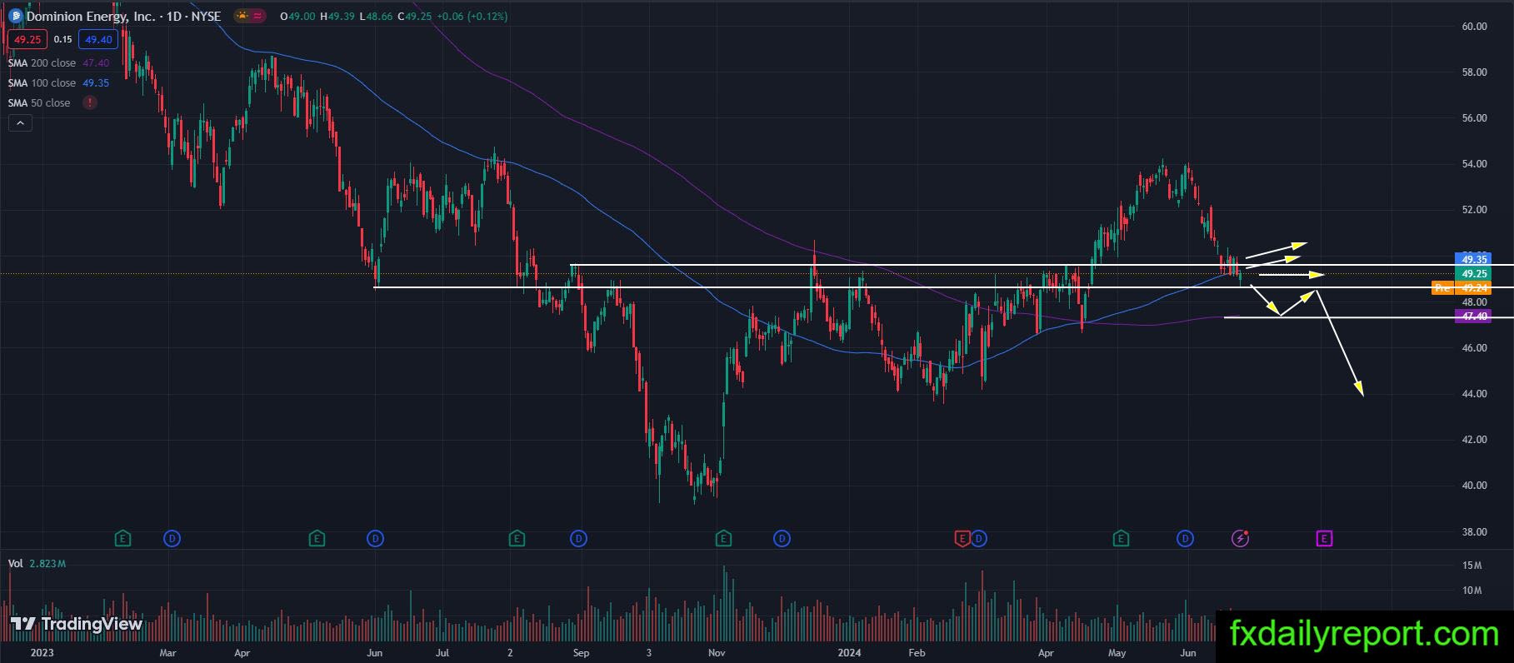This screenshot has height=663, width=1514.
Task: Click the June 2024 dividend marker
Action: tap(1186, 539)
